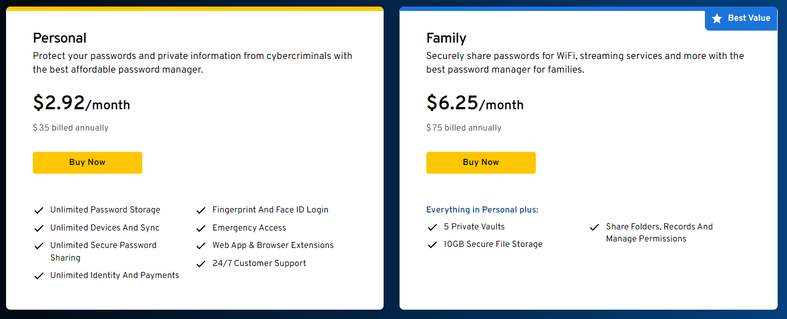Click the Buy Now button under Personal
Viewport: 787px width, 319px height.
[x=88, y=163]
